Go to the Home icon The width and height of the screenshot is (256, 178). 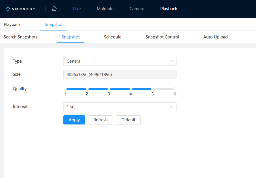pos(54,9)
